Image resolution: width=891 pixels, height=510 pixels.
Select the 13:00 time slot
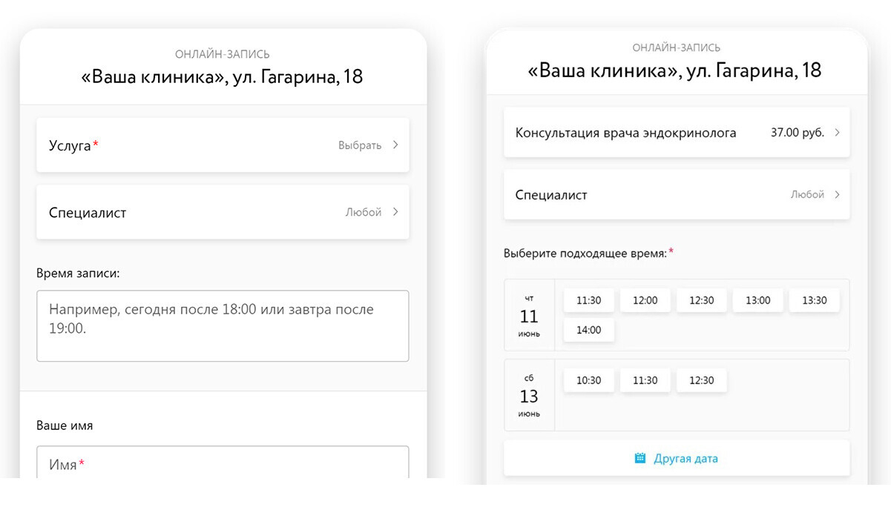[x=757, y=300]
